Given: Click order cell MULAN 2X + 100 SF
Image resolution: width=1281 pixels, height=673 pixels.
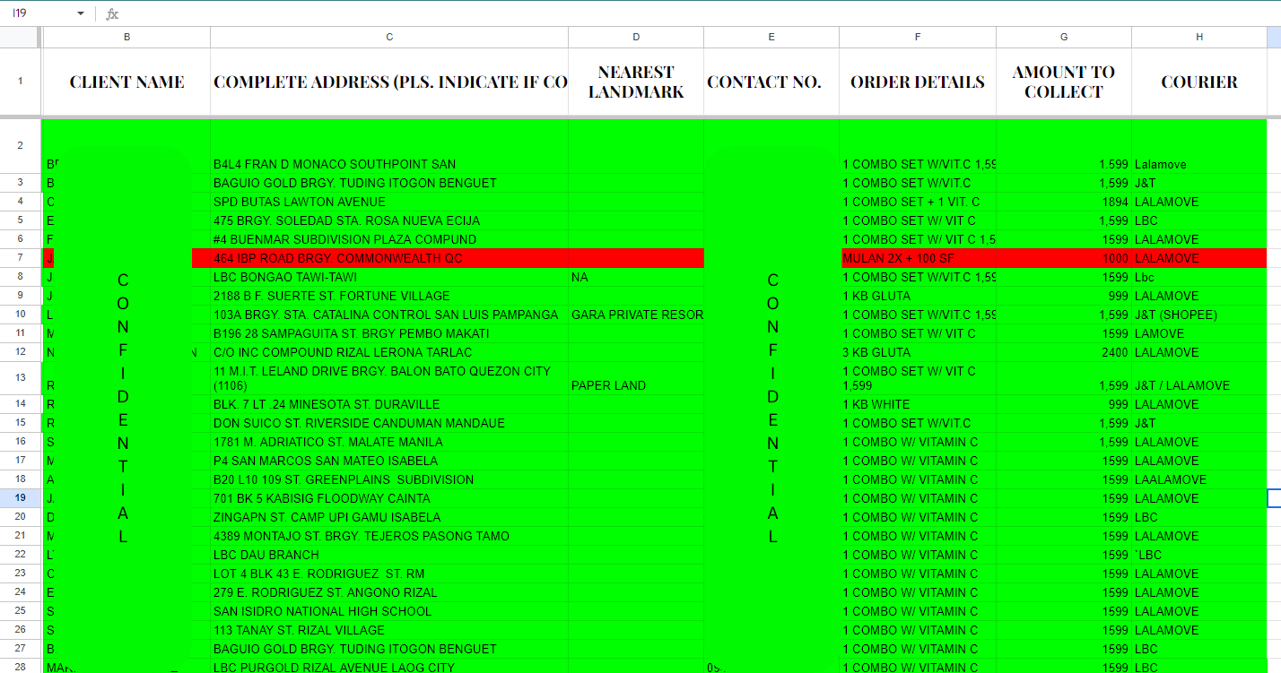Looking at the screenshot, I should point(918,258).
